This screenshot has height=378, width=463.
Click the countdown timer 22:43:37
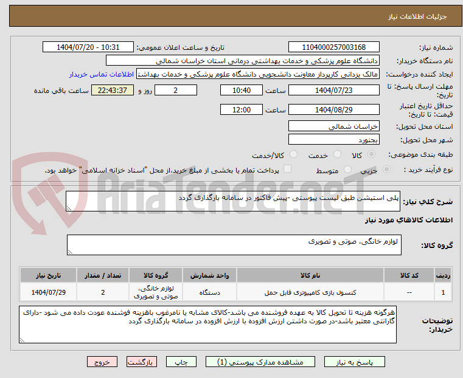coord(113,90)
